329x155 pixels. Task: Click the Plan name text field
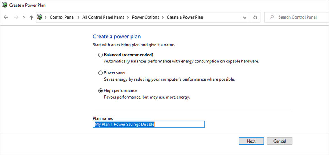point(148,125)
